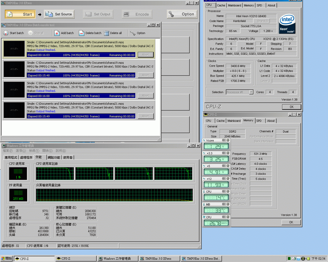Open settings of the CPU temperature gadget
328x262 pixels.
pyautogui.click(x=224, y=191)
